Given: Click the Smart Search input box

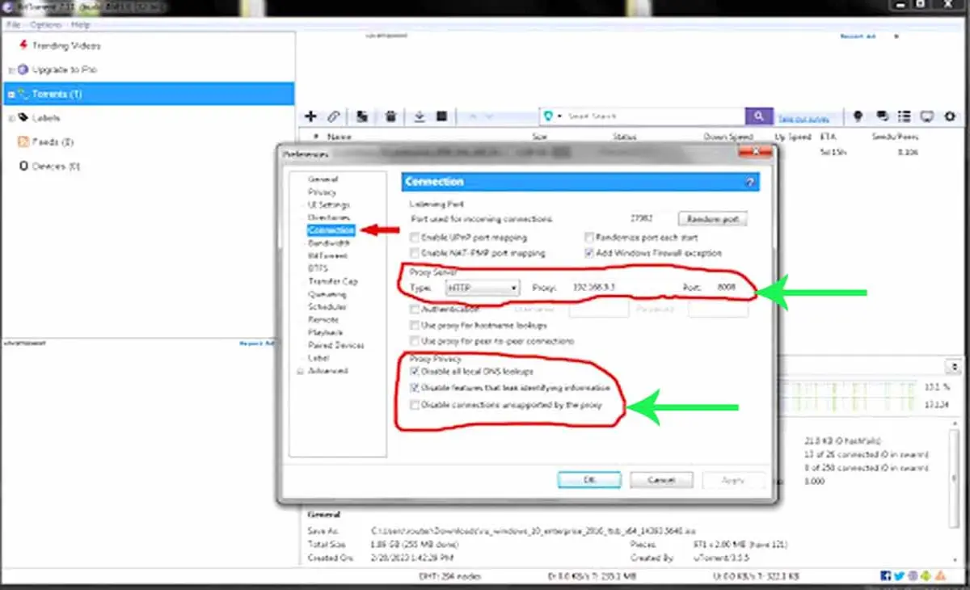Looking at the screenshot, I should coord(652,116).
